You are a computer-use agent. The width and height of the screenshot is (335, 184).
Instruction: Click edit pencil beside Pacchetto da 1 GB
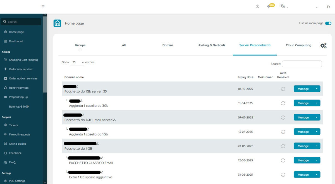coord(97,144)
